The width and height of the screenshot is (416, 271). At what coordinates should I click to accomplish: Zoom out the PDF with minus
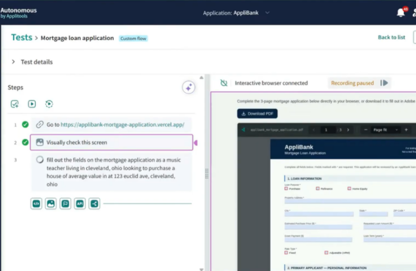tap(366, 130)
